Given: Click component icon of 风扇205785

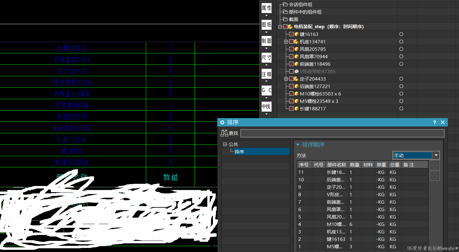Looking at the screenshot, I should coord(296,49).
